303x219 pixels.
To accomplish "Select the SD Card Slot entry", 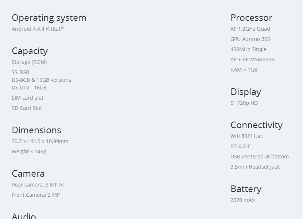I will (x=27, y=108).
